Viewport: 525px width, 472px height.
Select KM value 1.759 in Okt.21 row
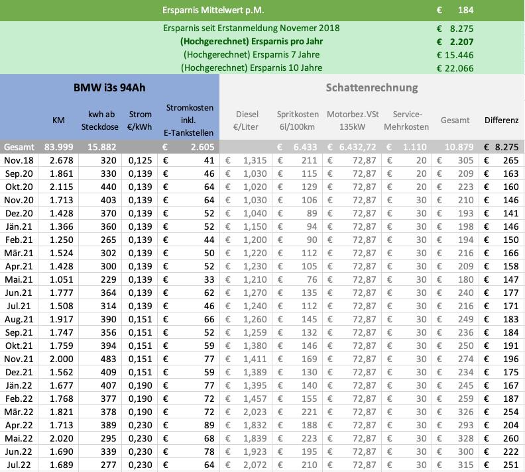click(61, 346)
